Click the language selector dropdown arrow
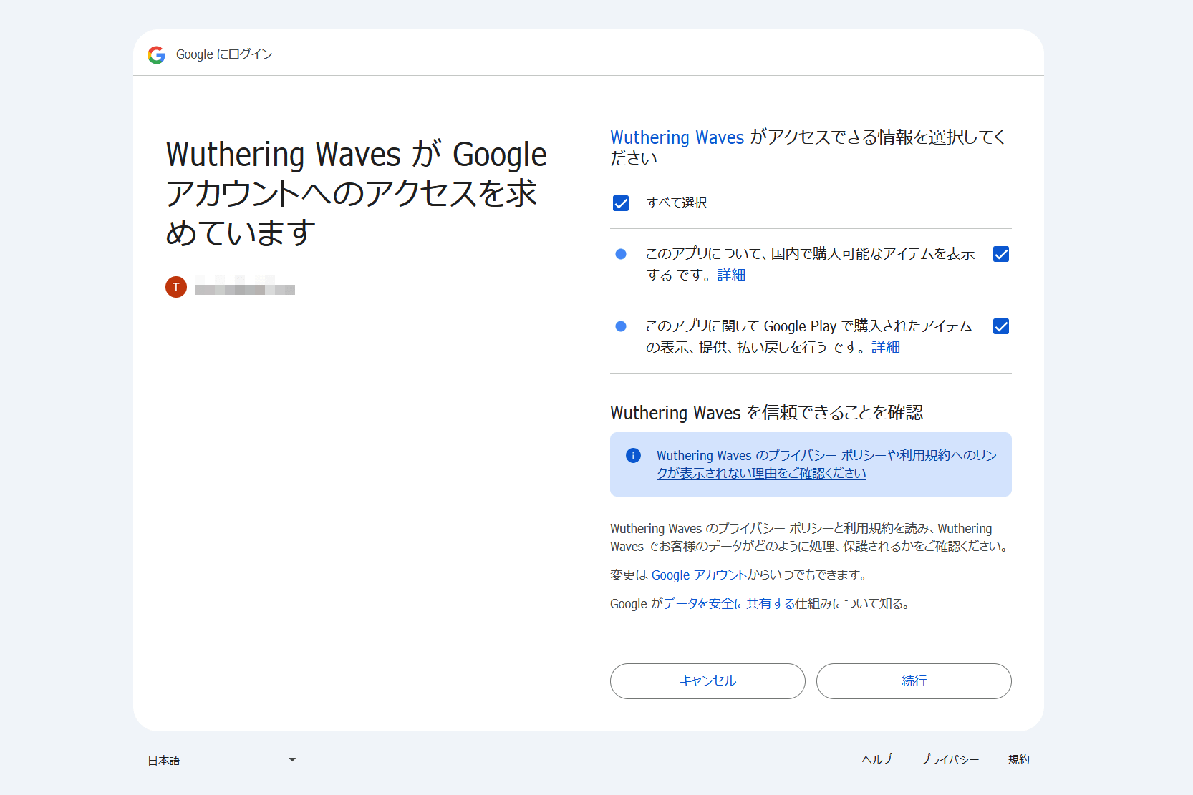The width and height of the screenshot is (1193, 795). point(292,760)
